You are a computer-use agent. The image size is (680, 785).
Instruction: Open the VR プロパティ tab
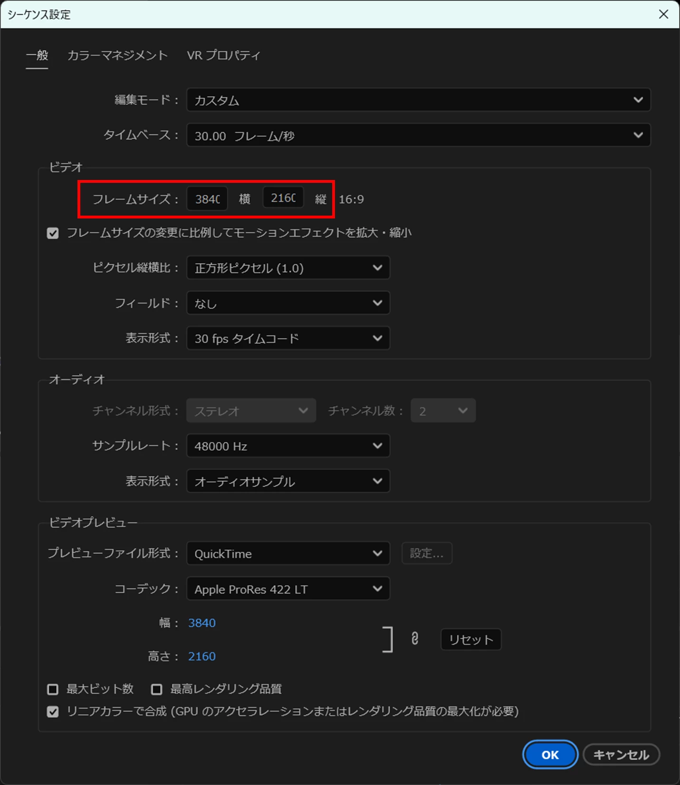(x=223, y=56)
